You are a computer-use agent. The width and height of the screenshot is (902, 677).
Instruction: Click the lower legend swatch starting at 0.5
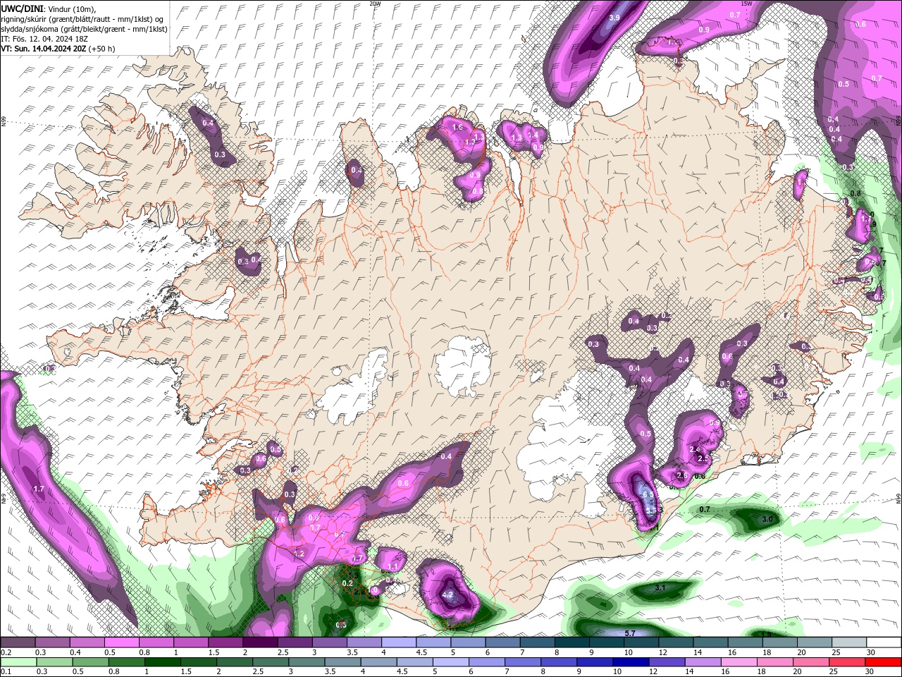pos(91,662)
